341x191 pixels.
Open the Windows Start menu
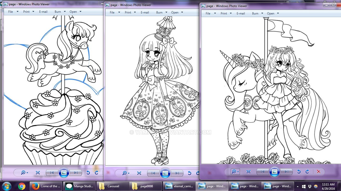click(7, 186)
